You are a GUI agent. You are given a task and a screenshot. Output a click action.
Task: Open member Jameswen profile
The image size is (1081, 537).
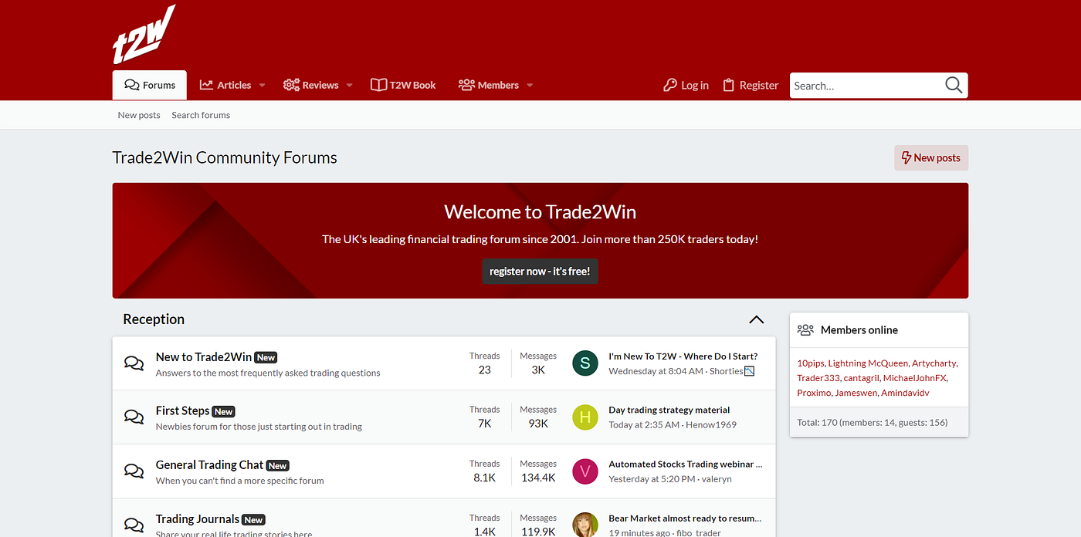pos(856,393)
